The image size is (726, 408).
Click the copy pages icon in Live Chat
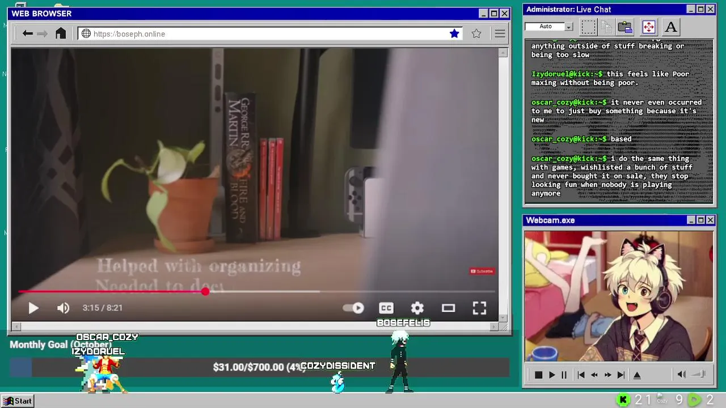(x=606, y=27)
